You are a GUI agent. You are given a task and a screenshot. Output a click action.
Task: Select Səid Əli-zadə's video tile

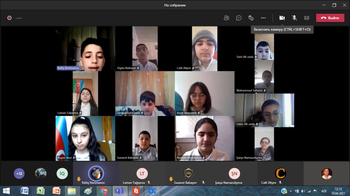point(264,47)
